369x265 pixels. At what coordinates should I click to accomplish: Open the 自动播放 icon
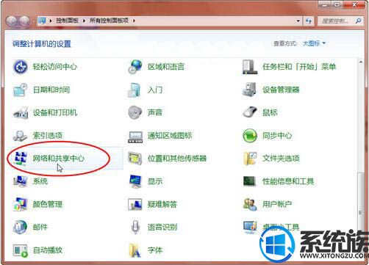pos(21,250)
